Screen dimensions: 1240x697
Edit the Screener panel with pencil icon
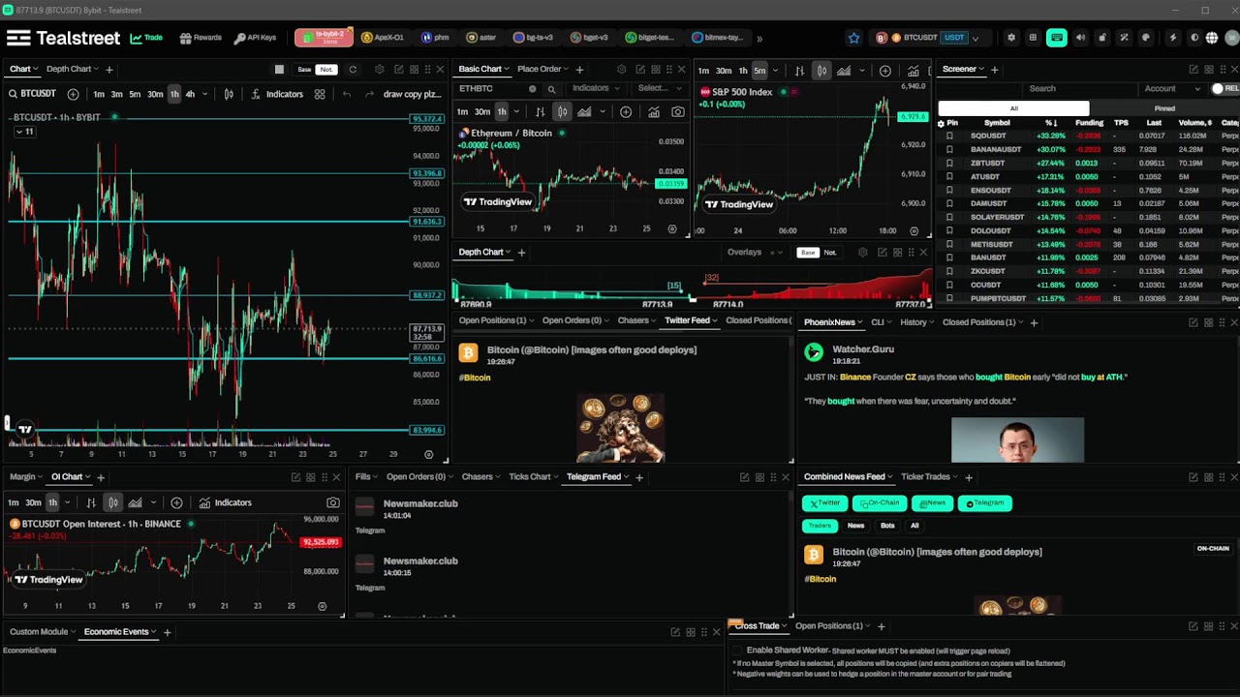pyautogui.click(x=1193, y=70)
